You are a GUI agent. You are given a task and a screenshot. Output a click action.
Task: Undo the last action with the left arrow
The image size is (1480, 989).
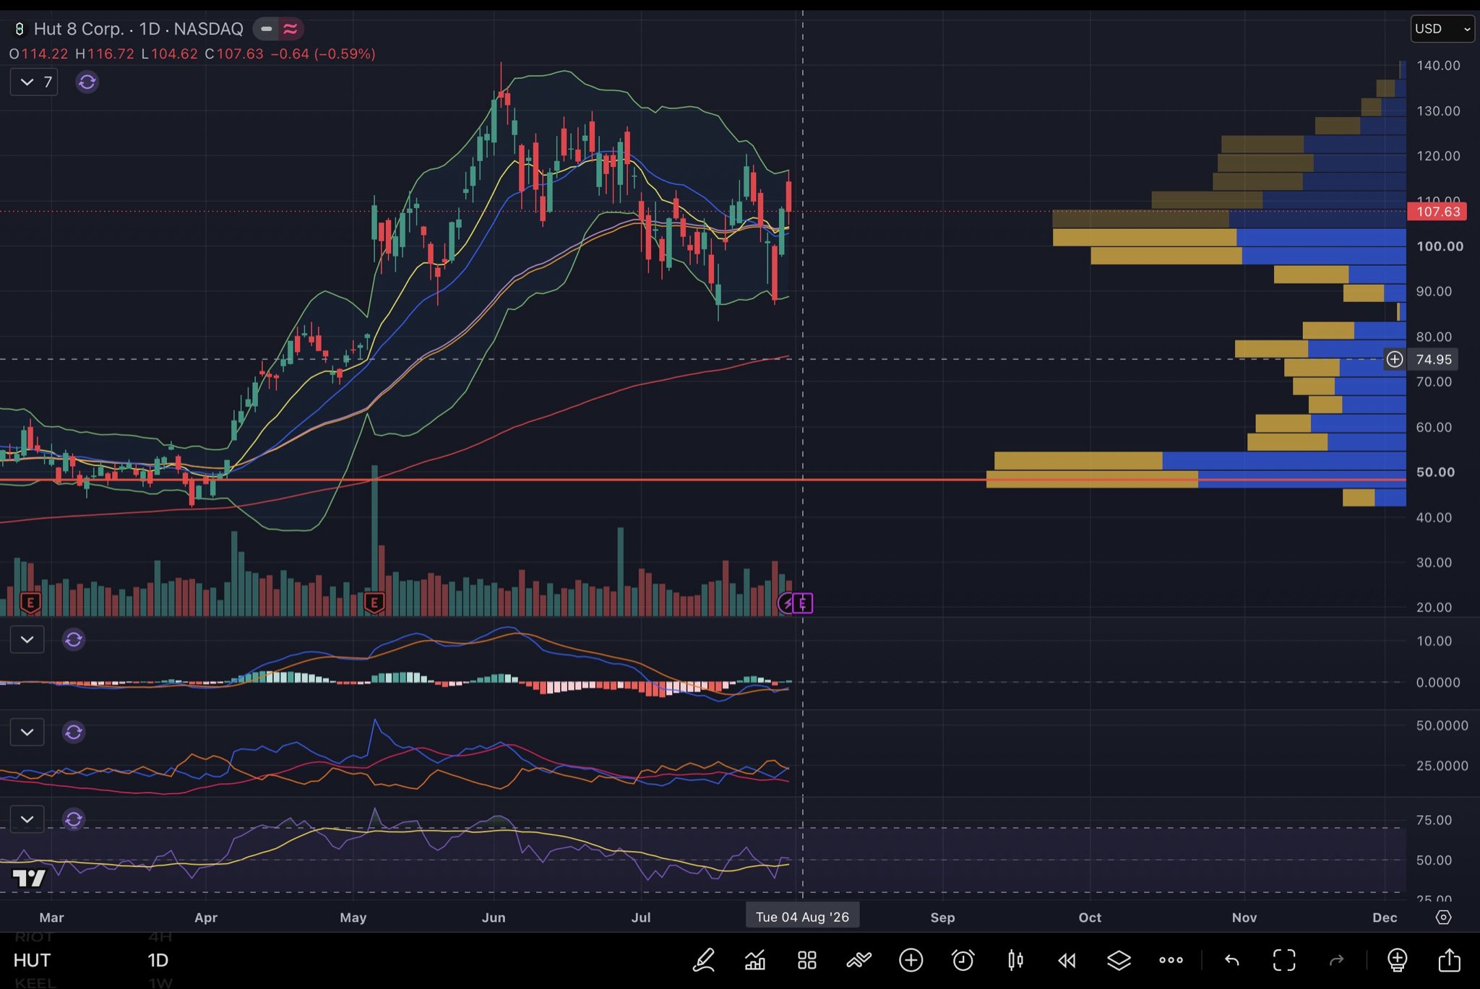click(x=1232, y=960)
